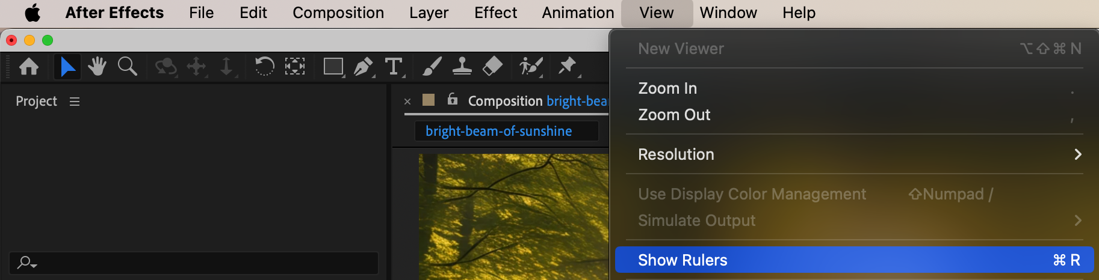Screen dimensions: 1099x280
Task: Click the Zoom In menu entry
Action: [667, 88]
